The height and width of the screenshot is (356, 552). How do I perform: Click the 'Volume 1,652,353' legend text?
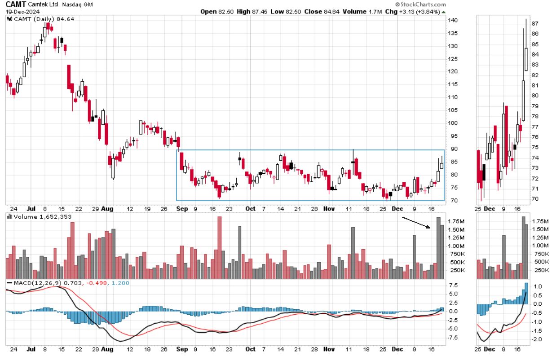(42, 217)
